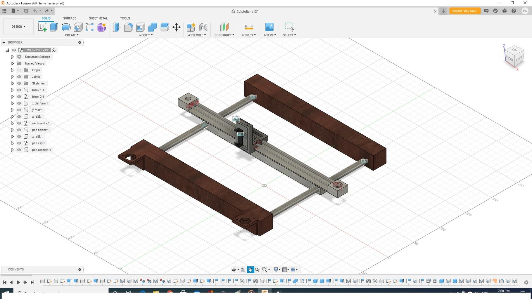
Task: Click the New Component icon under Assemble
Action: (191, 27)
